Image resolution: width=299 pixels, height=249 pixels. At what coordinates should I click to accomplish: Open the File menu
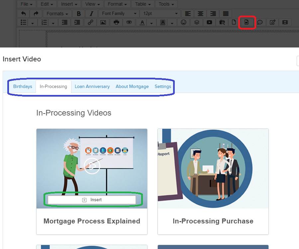pyautogui.click(x=27, y=4)
